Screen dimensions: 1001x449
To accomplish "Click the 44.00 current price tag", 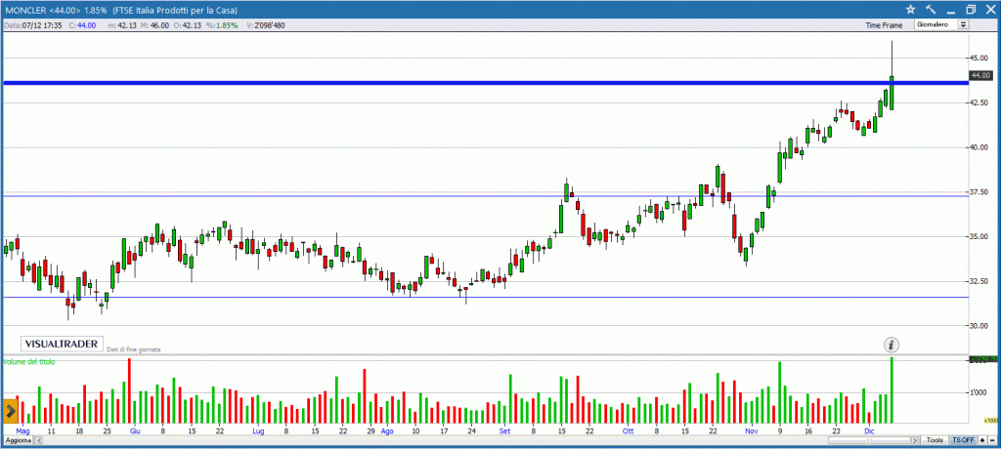I will (x=979, y=75).
